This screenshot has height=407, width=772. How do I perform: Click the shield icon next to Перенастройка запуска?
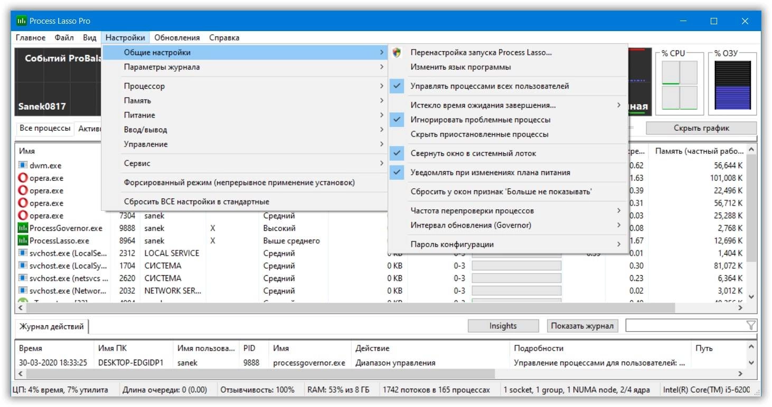pos(397,52)
